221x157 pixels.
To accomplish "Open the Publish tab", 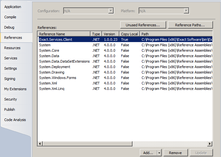I will pos(10,109).
